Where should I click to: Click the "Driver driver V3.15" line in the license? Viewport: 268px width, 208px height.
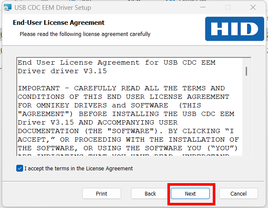tap(62, 71)
